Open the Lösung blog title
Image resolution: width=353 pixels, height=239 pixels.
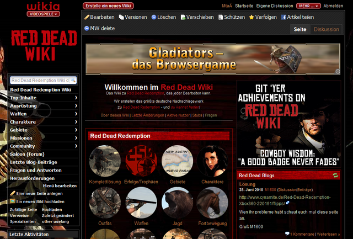pos(247,184)
